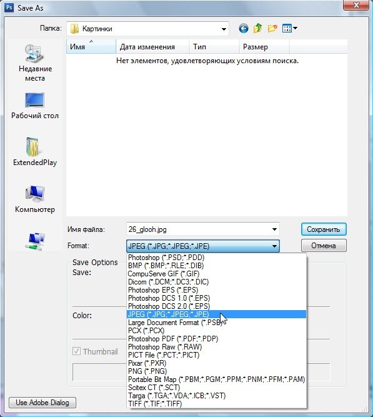373x417 pixels.
Task: Create a new folder icon
Action: pos(272,28)
